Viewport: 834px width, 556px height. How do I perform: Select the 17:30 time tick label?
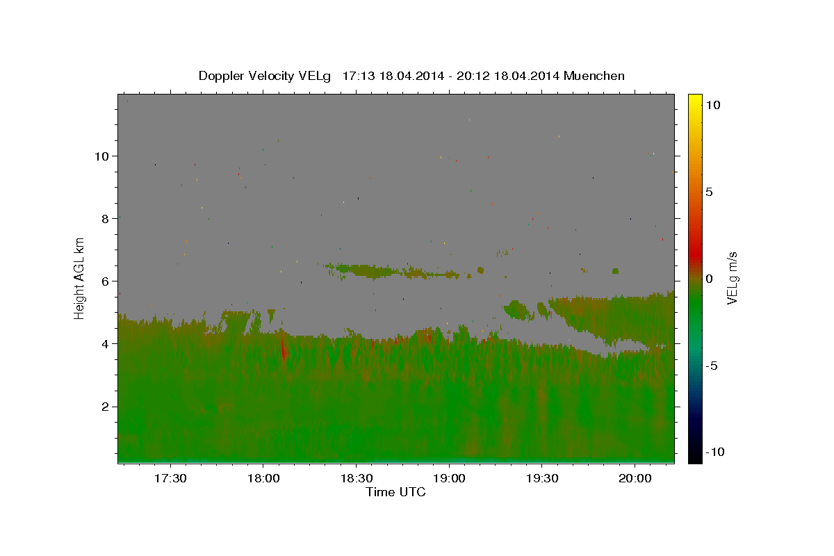click(170, 478)
